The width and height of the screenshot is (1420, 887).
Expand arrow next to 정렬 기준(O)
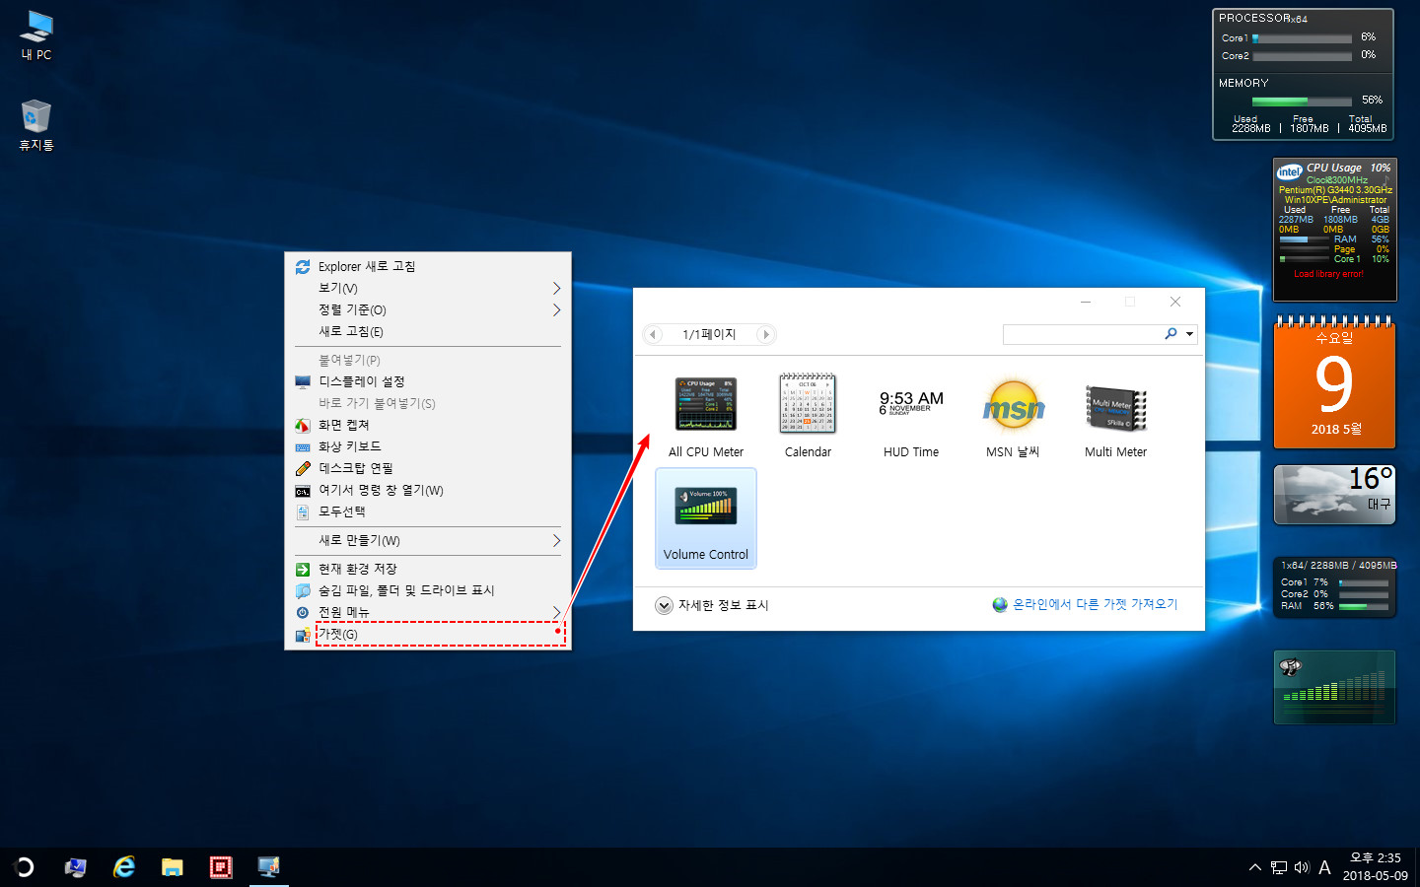556,309
